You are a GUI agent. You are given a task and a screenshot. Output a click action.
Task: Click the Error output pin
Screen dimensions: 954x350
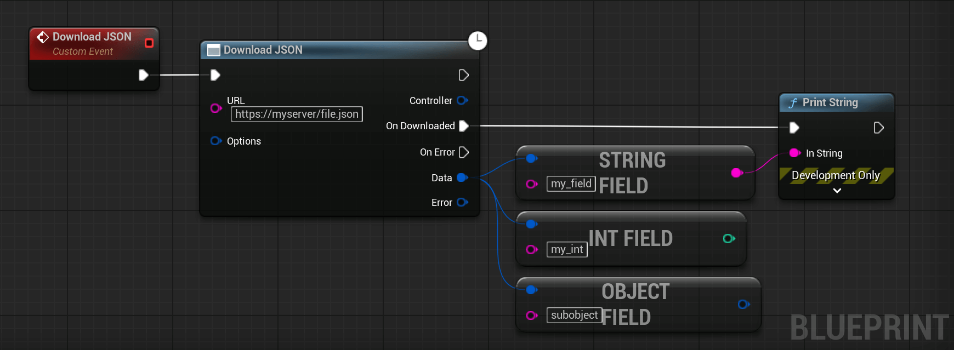[462, 202]
